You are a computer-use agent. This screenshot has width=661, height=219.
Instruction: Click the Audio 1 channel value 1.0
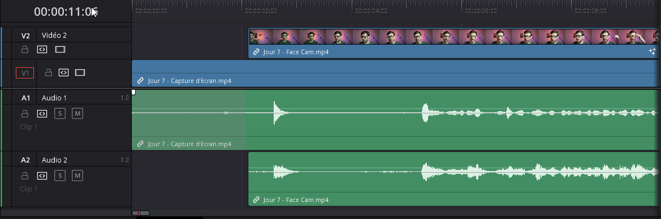124,98
